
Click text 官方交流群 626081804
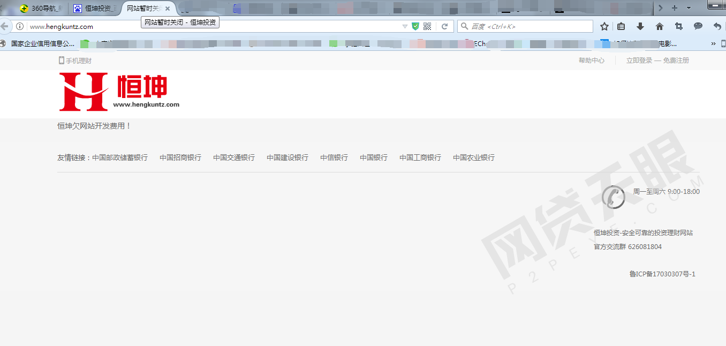[x=627, y=247]
